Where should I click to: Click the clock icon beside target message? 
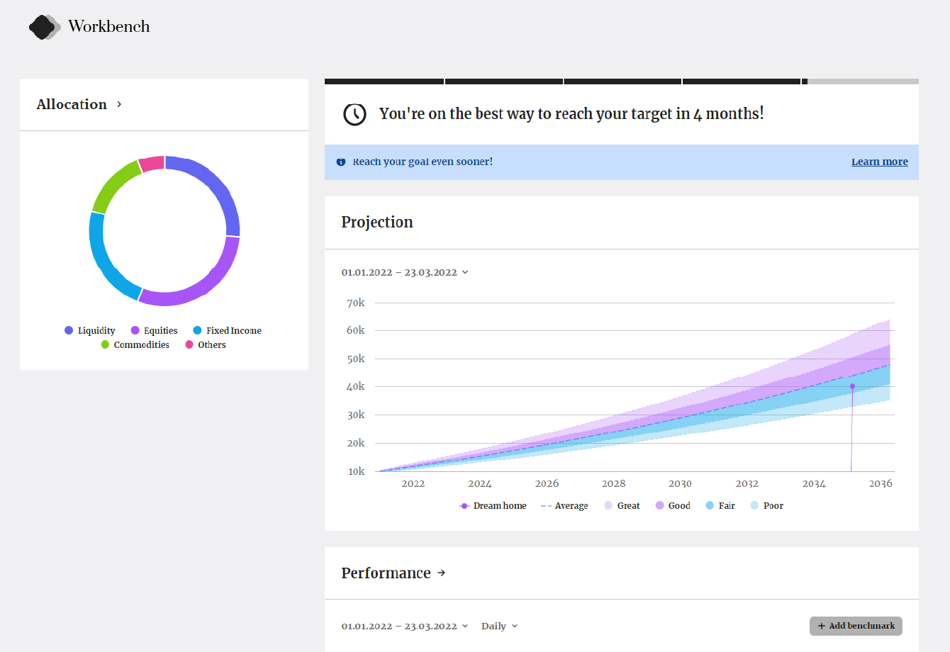(354, 114)
